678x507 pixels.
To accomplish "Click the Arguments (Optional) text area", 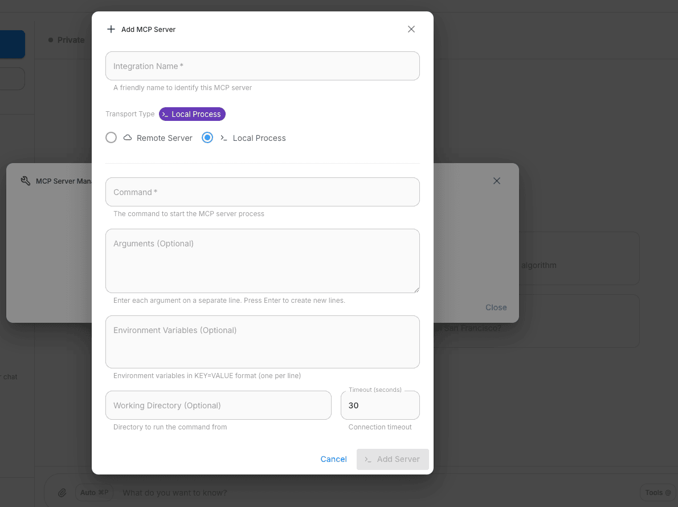I will (262, 261).
